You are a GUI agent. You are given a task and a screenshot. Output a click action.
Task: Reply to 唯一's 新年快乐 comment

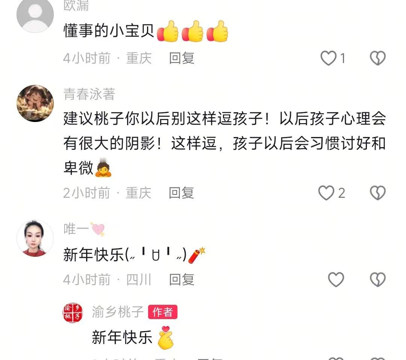pyautogui.click(x=182, y=280)
